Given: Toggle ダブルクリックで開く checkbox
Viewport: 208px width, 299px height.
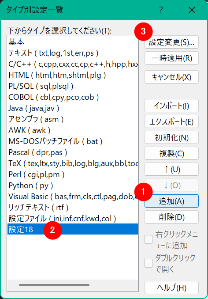Looking at the screenshot, I should 149,263.
